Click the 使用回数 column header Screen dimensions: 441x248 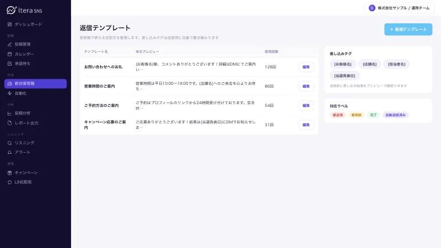click(x=271, y=52)
